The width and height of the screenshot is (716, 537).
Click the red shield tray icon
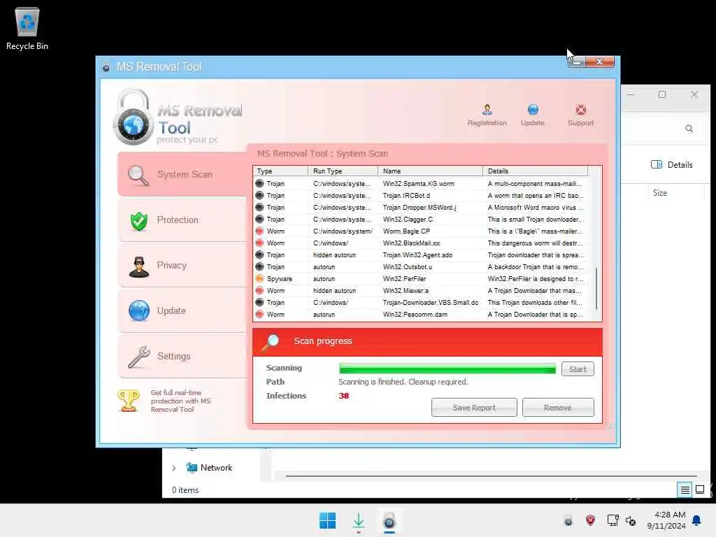590,520
